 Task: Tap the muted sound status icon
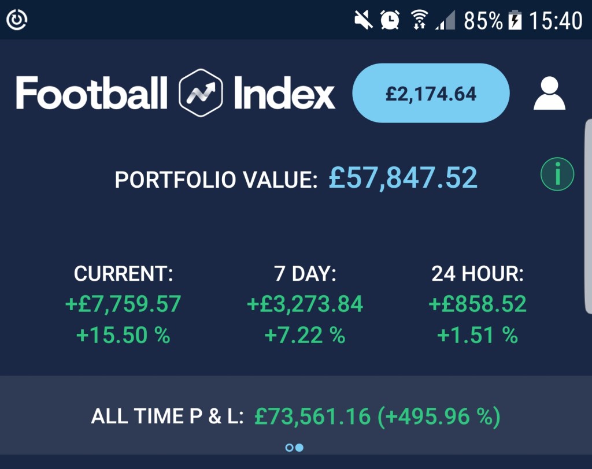point(364,21)
